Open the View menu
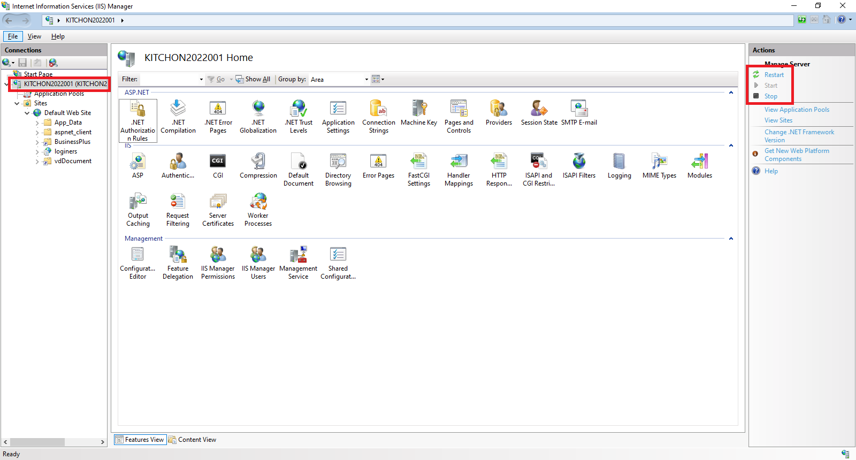 [x=34, y=36]
